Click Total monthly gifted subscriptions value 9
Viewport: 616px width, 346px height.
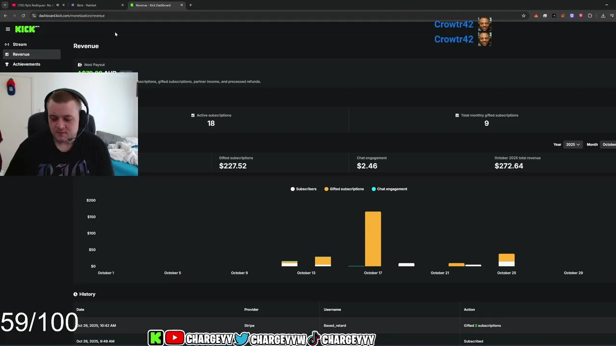(487, 124)
